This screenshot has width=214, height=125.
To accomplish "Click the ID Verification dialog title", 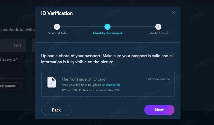I will point(57,13).
